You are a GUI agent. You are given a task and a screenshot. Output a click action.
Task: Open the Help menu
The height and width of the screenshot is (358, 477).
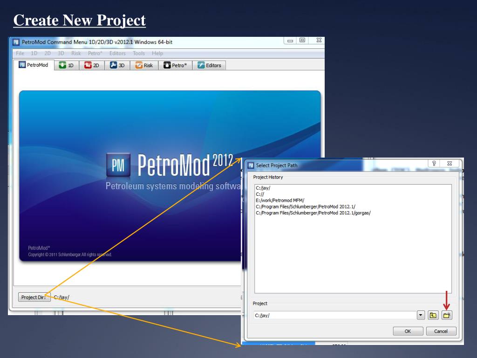click(157, 53)
